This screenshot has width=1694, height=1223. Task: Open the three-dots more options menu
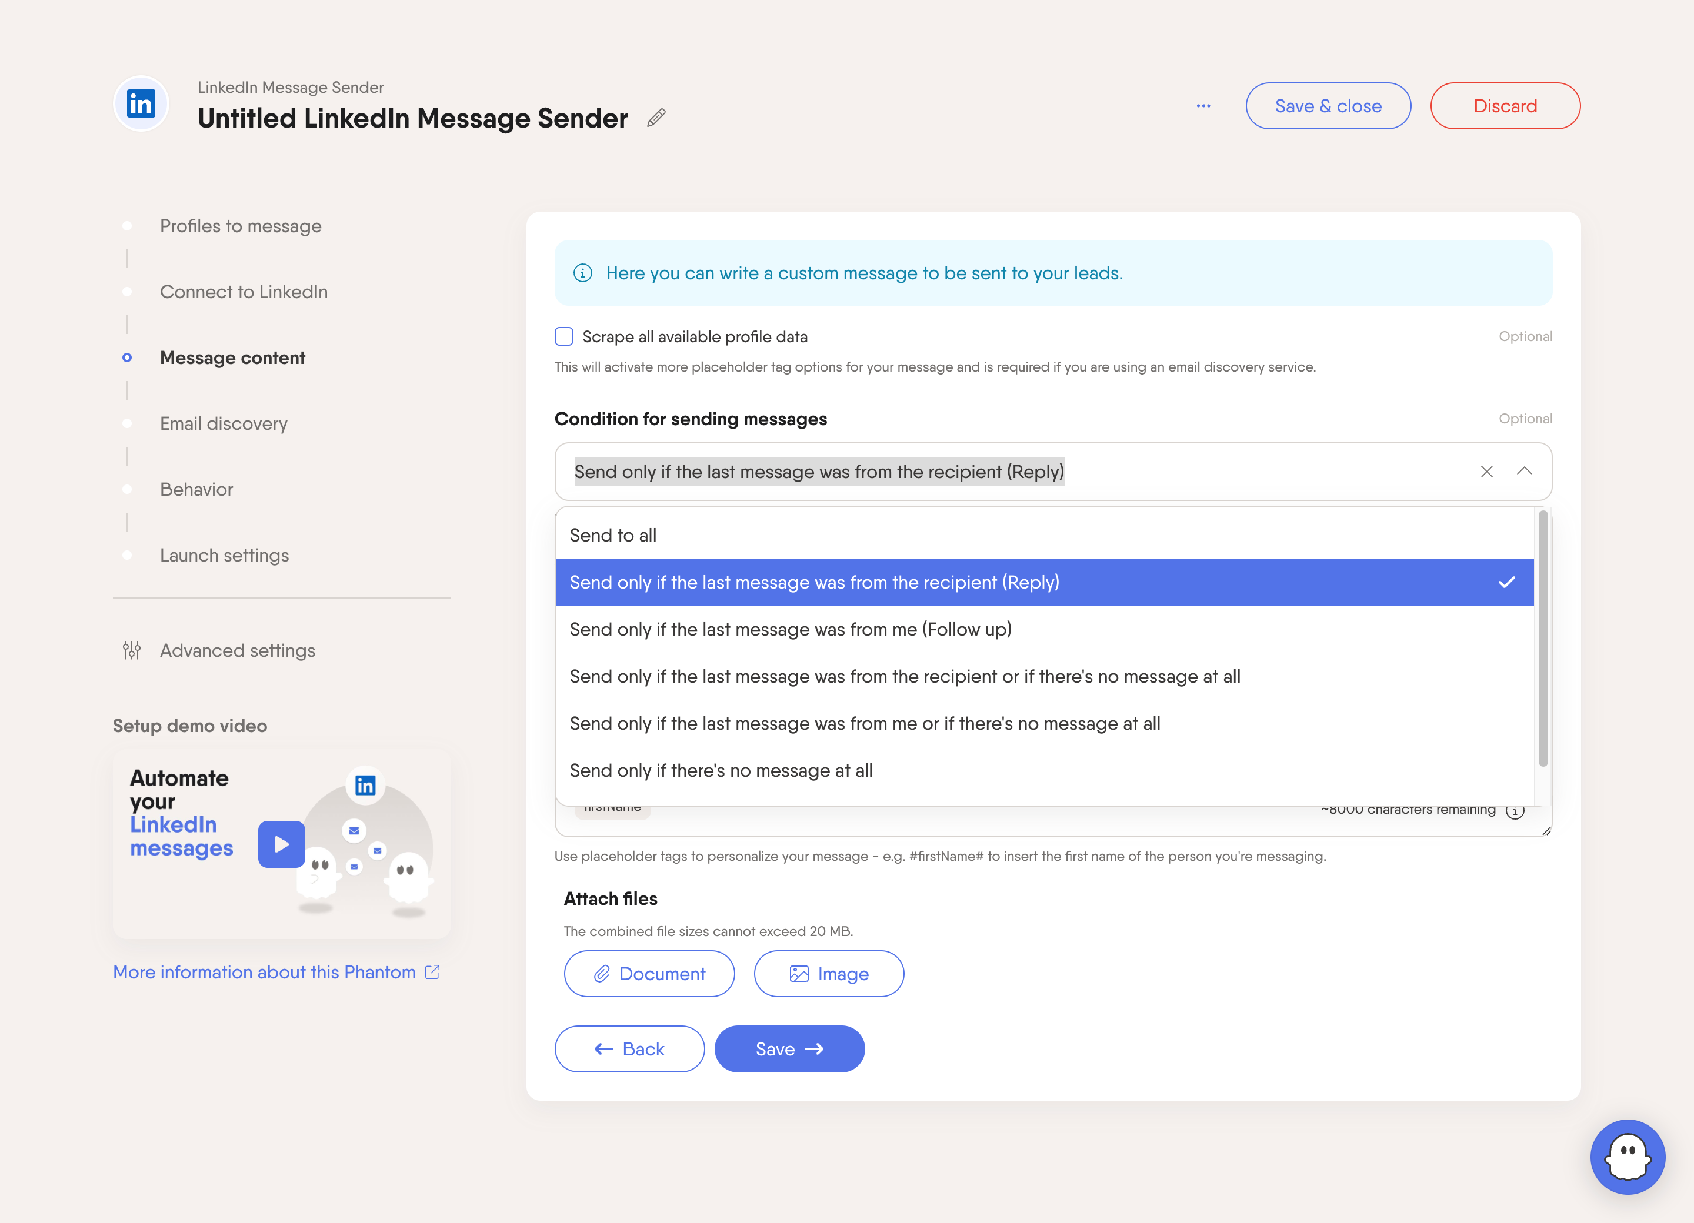pos(1203,106)
